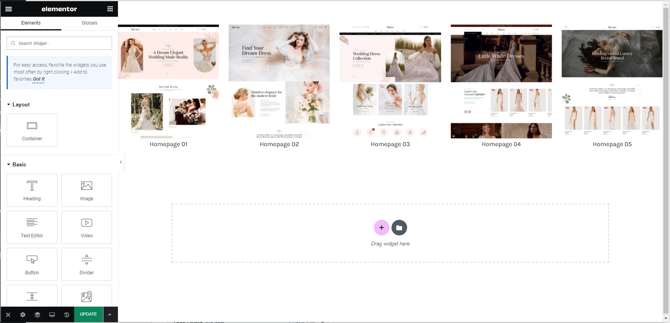This screenshot has height=323, width=670.
Task: Select the Elements tab
Action: tap(31, 23)
